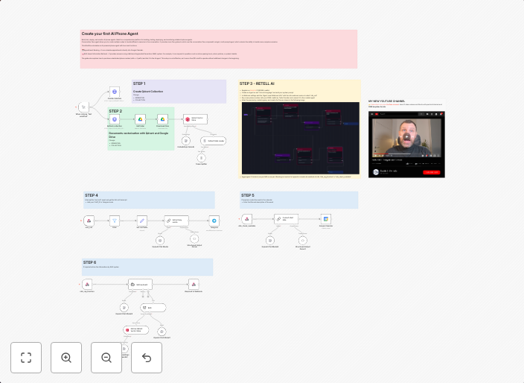Select the Refresh collection node in Step 2
This screenshot has width=524, height=383.
coord(115,119)
